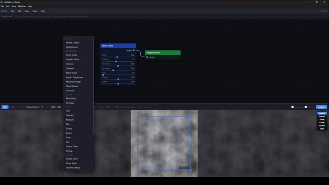
Task: Choose Island Cluster from the list
Action: [x=78, y=86]
